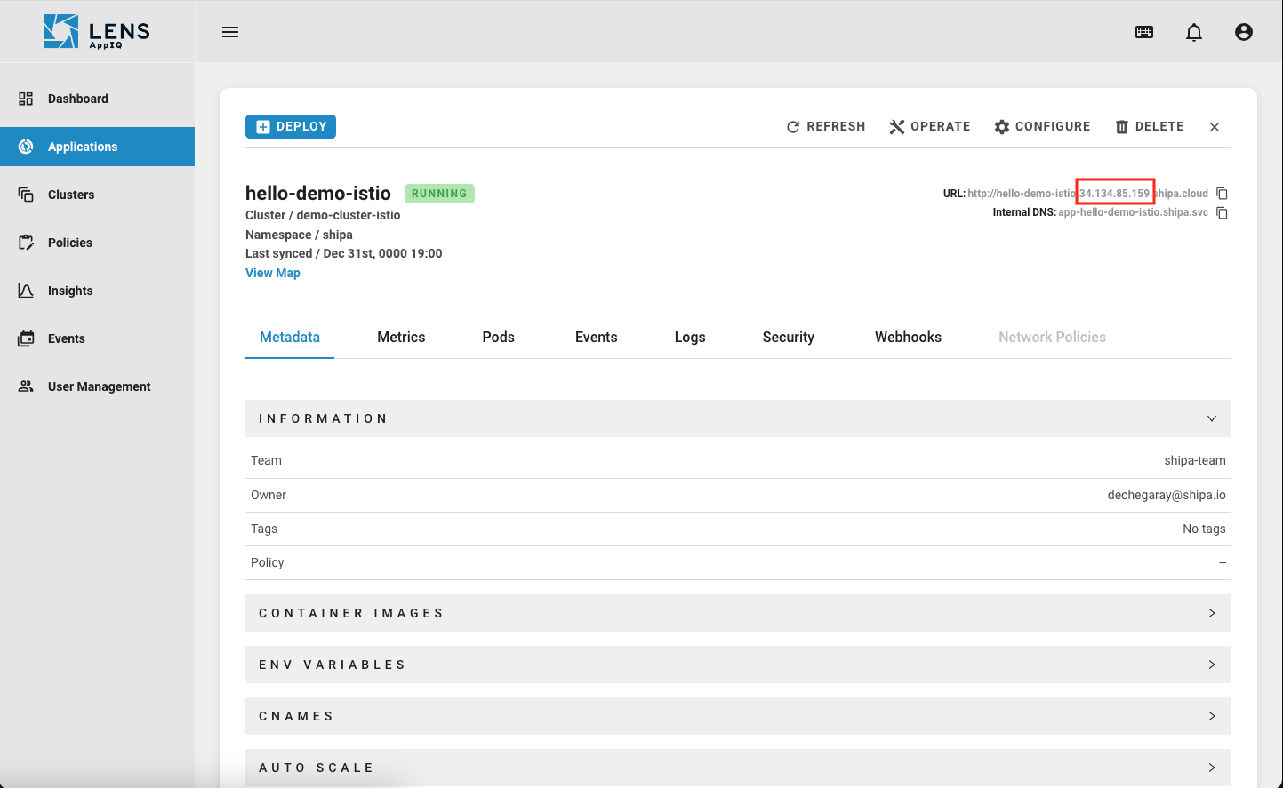Select Applications in sidebar
Screen dimensions: 1283x788
tap(97, 147)
